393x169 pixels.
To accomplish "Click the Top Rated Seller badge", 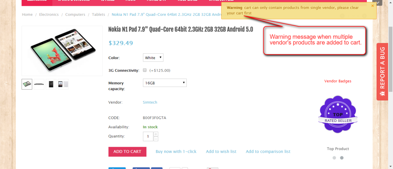I will (338, 114).
